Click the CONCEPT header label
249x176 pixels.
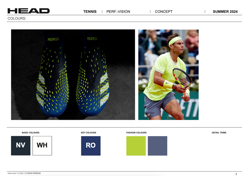(164, 12)
